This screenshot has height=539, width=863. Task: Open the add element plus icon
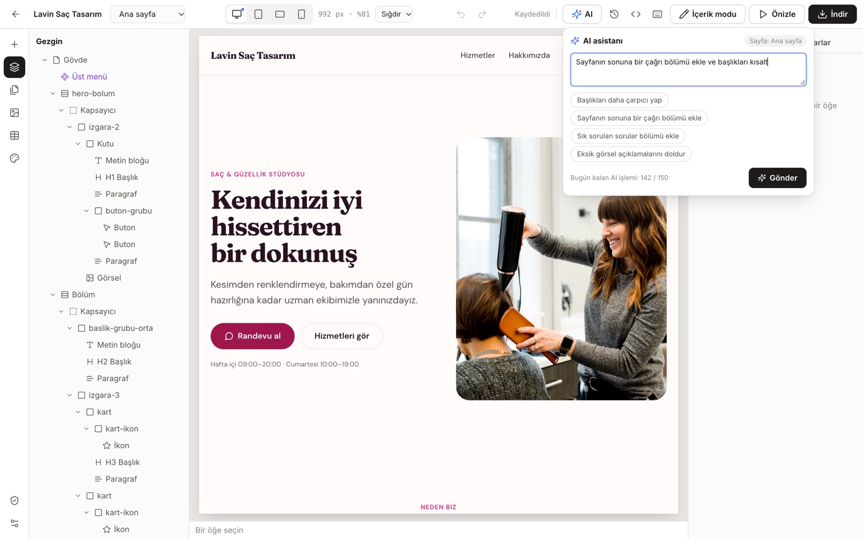(15, 44)
